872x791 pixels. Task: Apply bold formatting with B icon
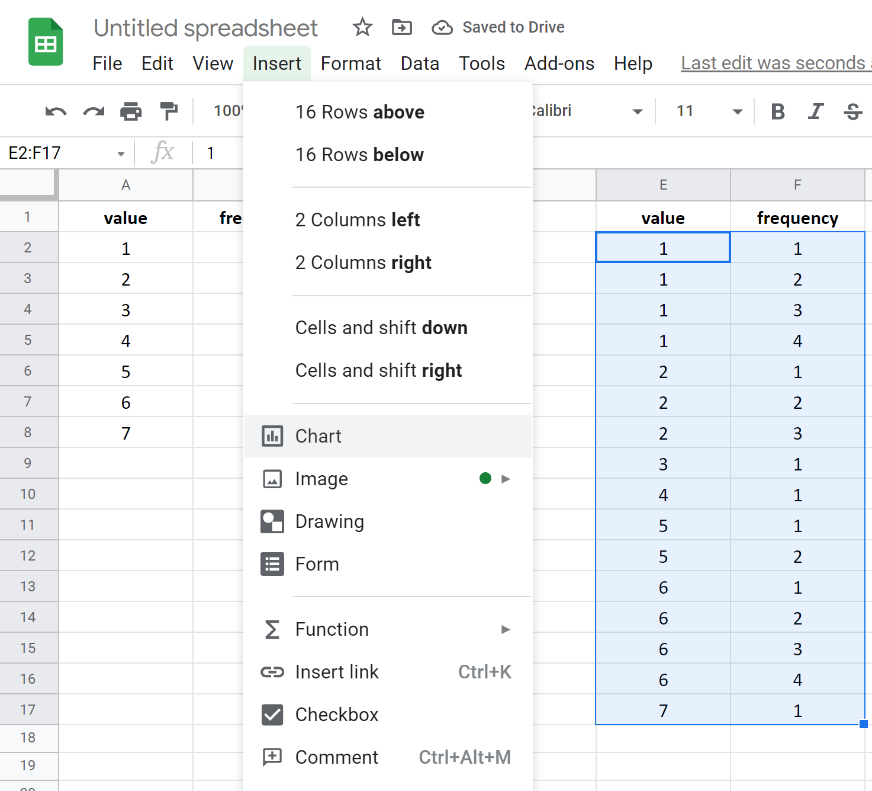coord(778,111)
